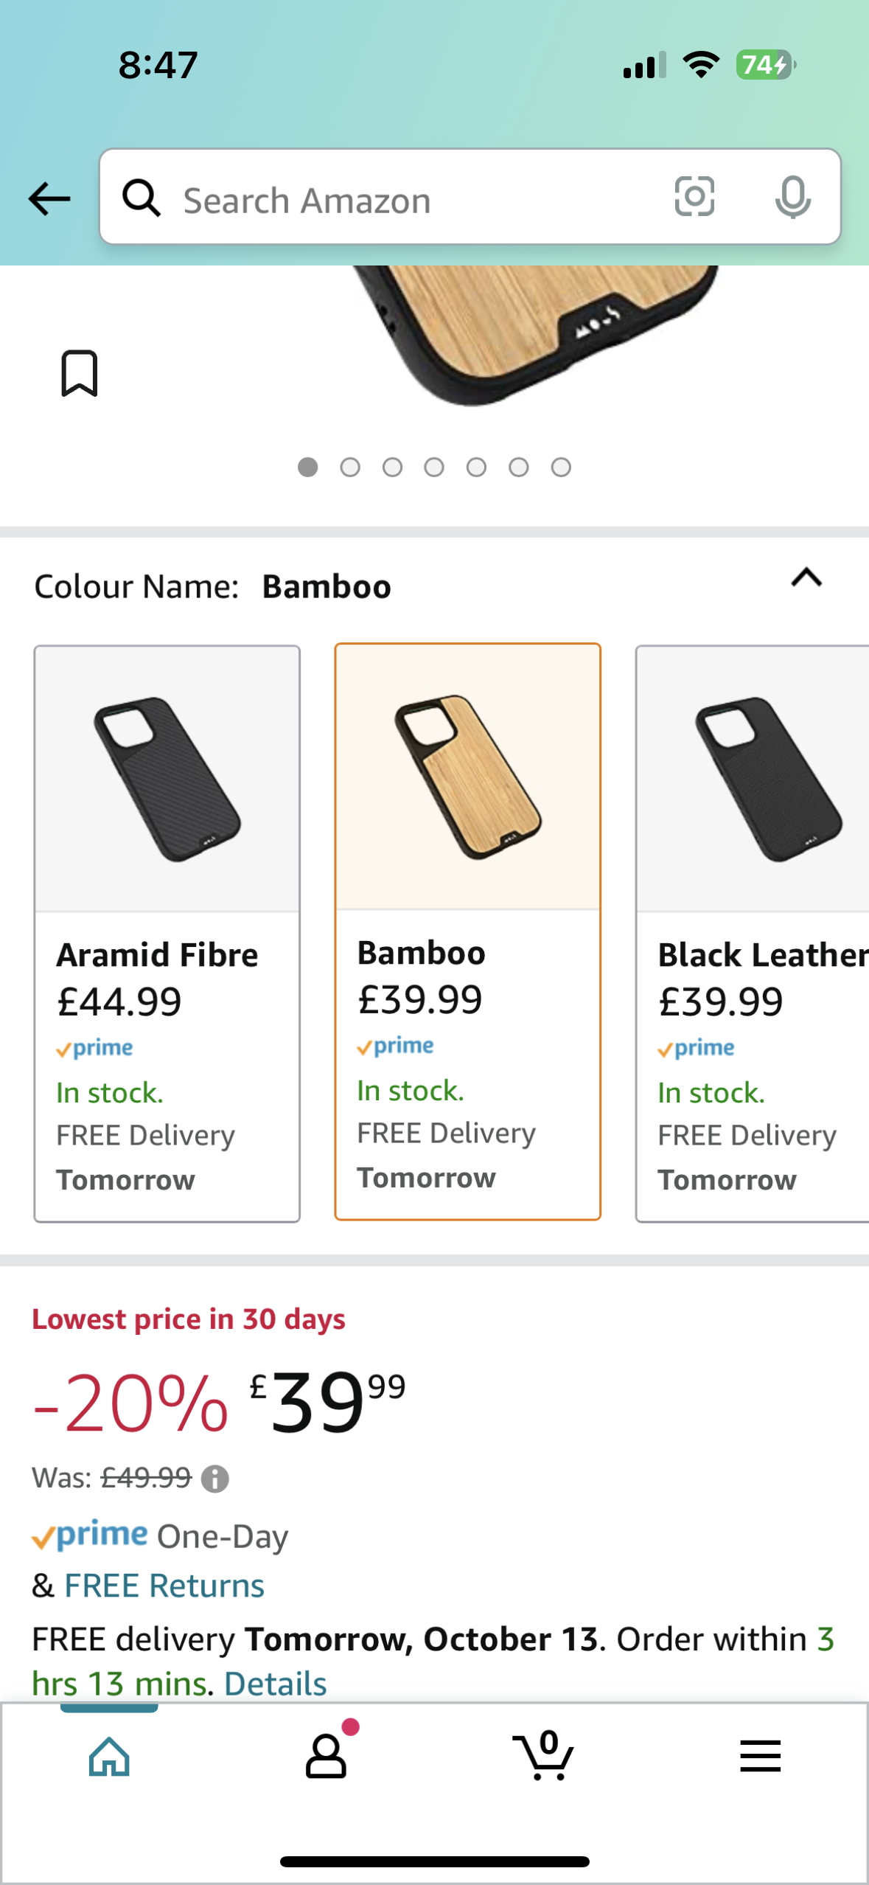Open camera lens search icon
869x1885 pixels.
[x=694, y=197]
